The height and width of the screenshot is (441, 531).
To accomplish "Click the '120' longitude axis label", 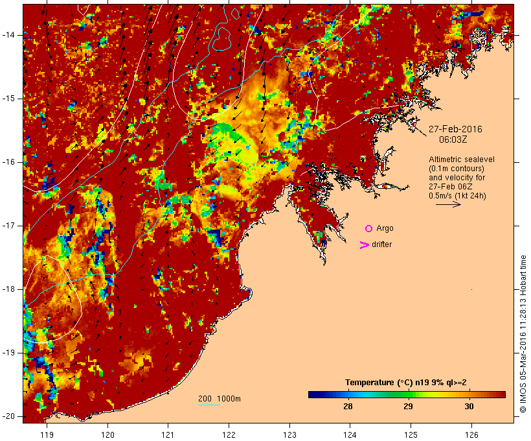I will tap(107, 435).
